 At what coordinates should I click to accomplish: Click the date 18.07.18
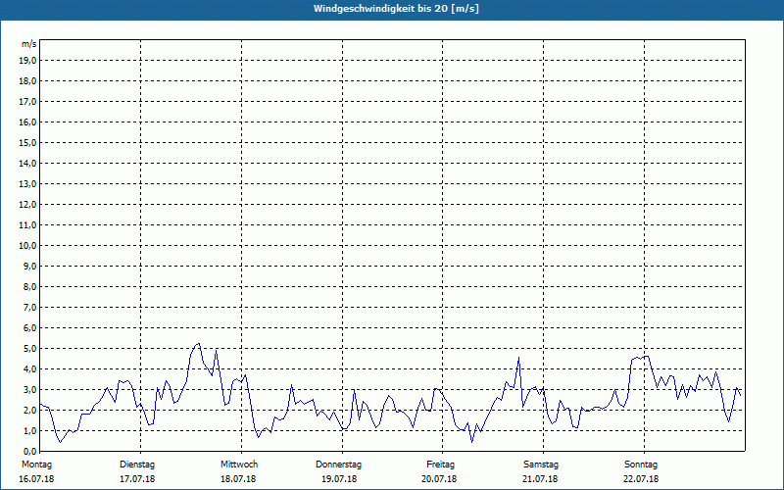[238, 479]
